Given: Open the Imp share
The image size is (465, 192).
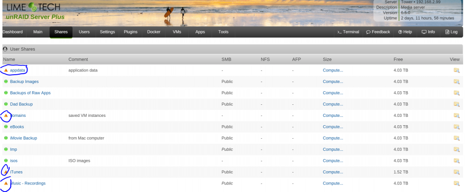Looking at the screenshot, I should coord(13,149).
